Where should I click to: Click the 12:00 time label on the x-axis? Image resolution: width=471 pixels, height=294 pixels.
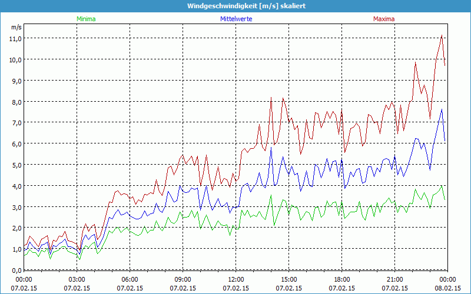(x=236, y=279)
